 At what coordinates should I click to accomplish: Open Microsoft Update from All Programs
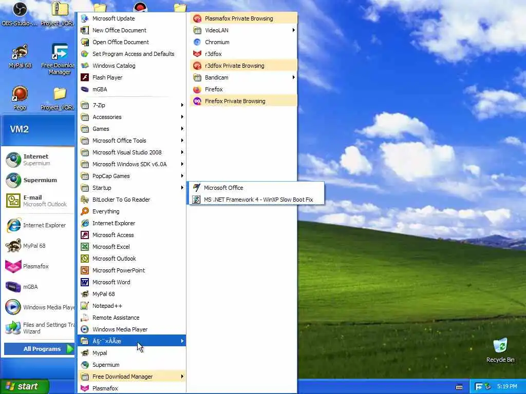coord(132,18)
